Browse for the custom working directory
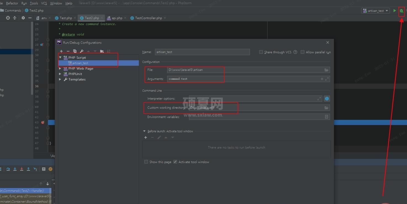Image resolution: width=407 pixels, height=204 pixels. tap(326, 108)
